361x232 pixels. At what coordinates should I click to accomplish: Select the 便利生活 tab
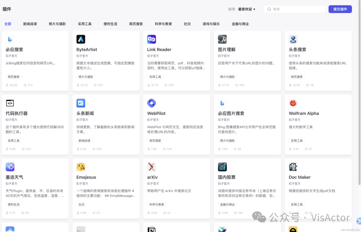(x=110, y=24)
